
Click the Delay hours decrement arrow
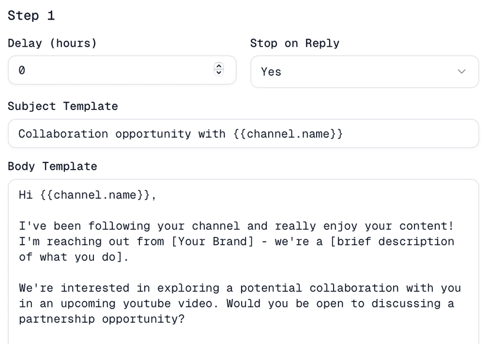tap(219, 73)
